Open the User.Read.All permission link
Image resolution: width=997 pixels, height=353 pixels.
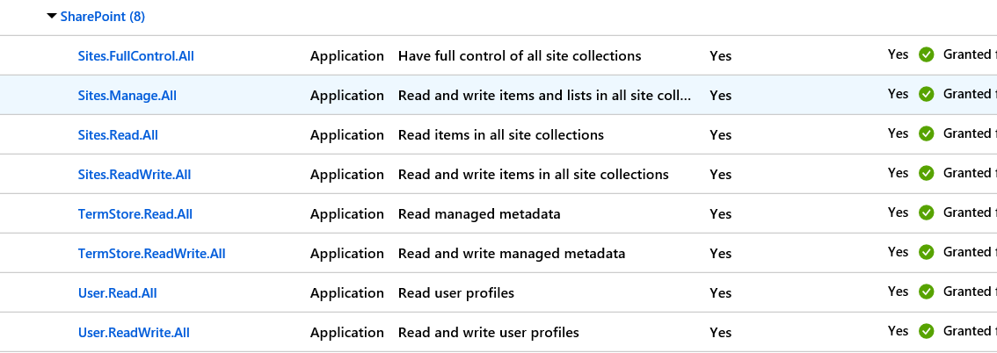(x=117, y=292)
